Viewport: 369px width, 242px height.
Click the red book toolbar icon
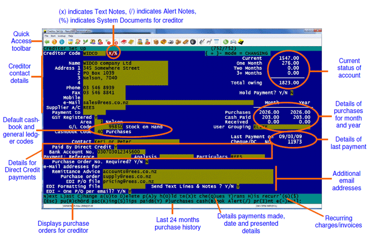coord(123,42)
